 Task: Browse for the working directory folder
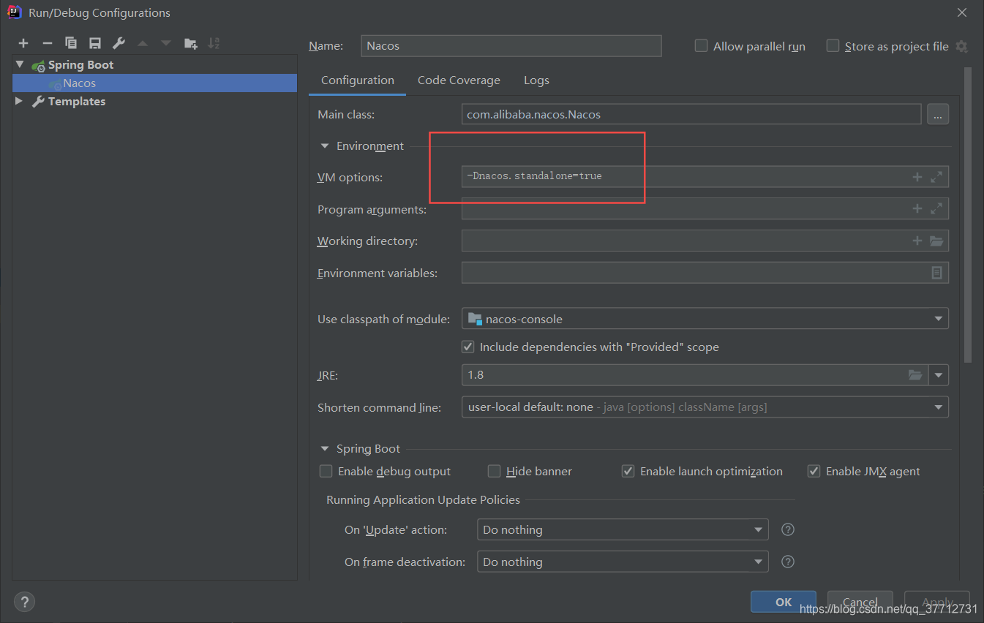[936, 241]
